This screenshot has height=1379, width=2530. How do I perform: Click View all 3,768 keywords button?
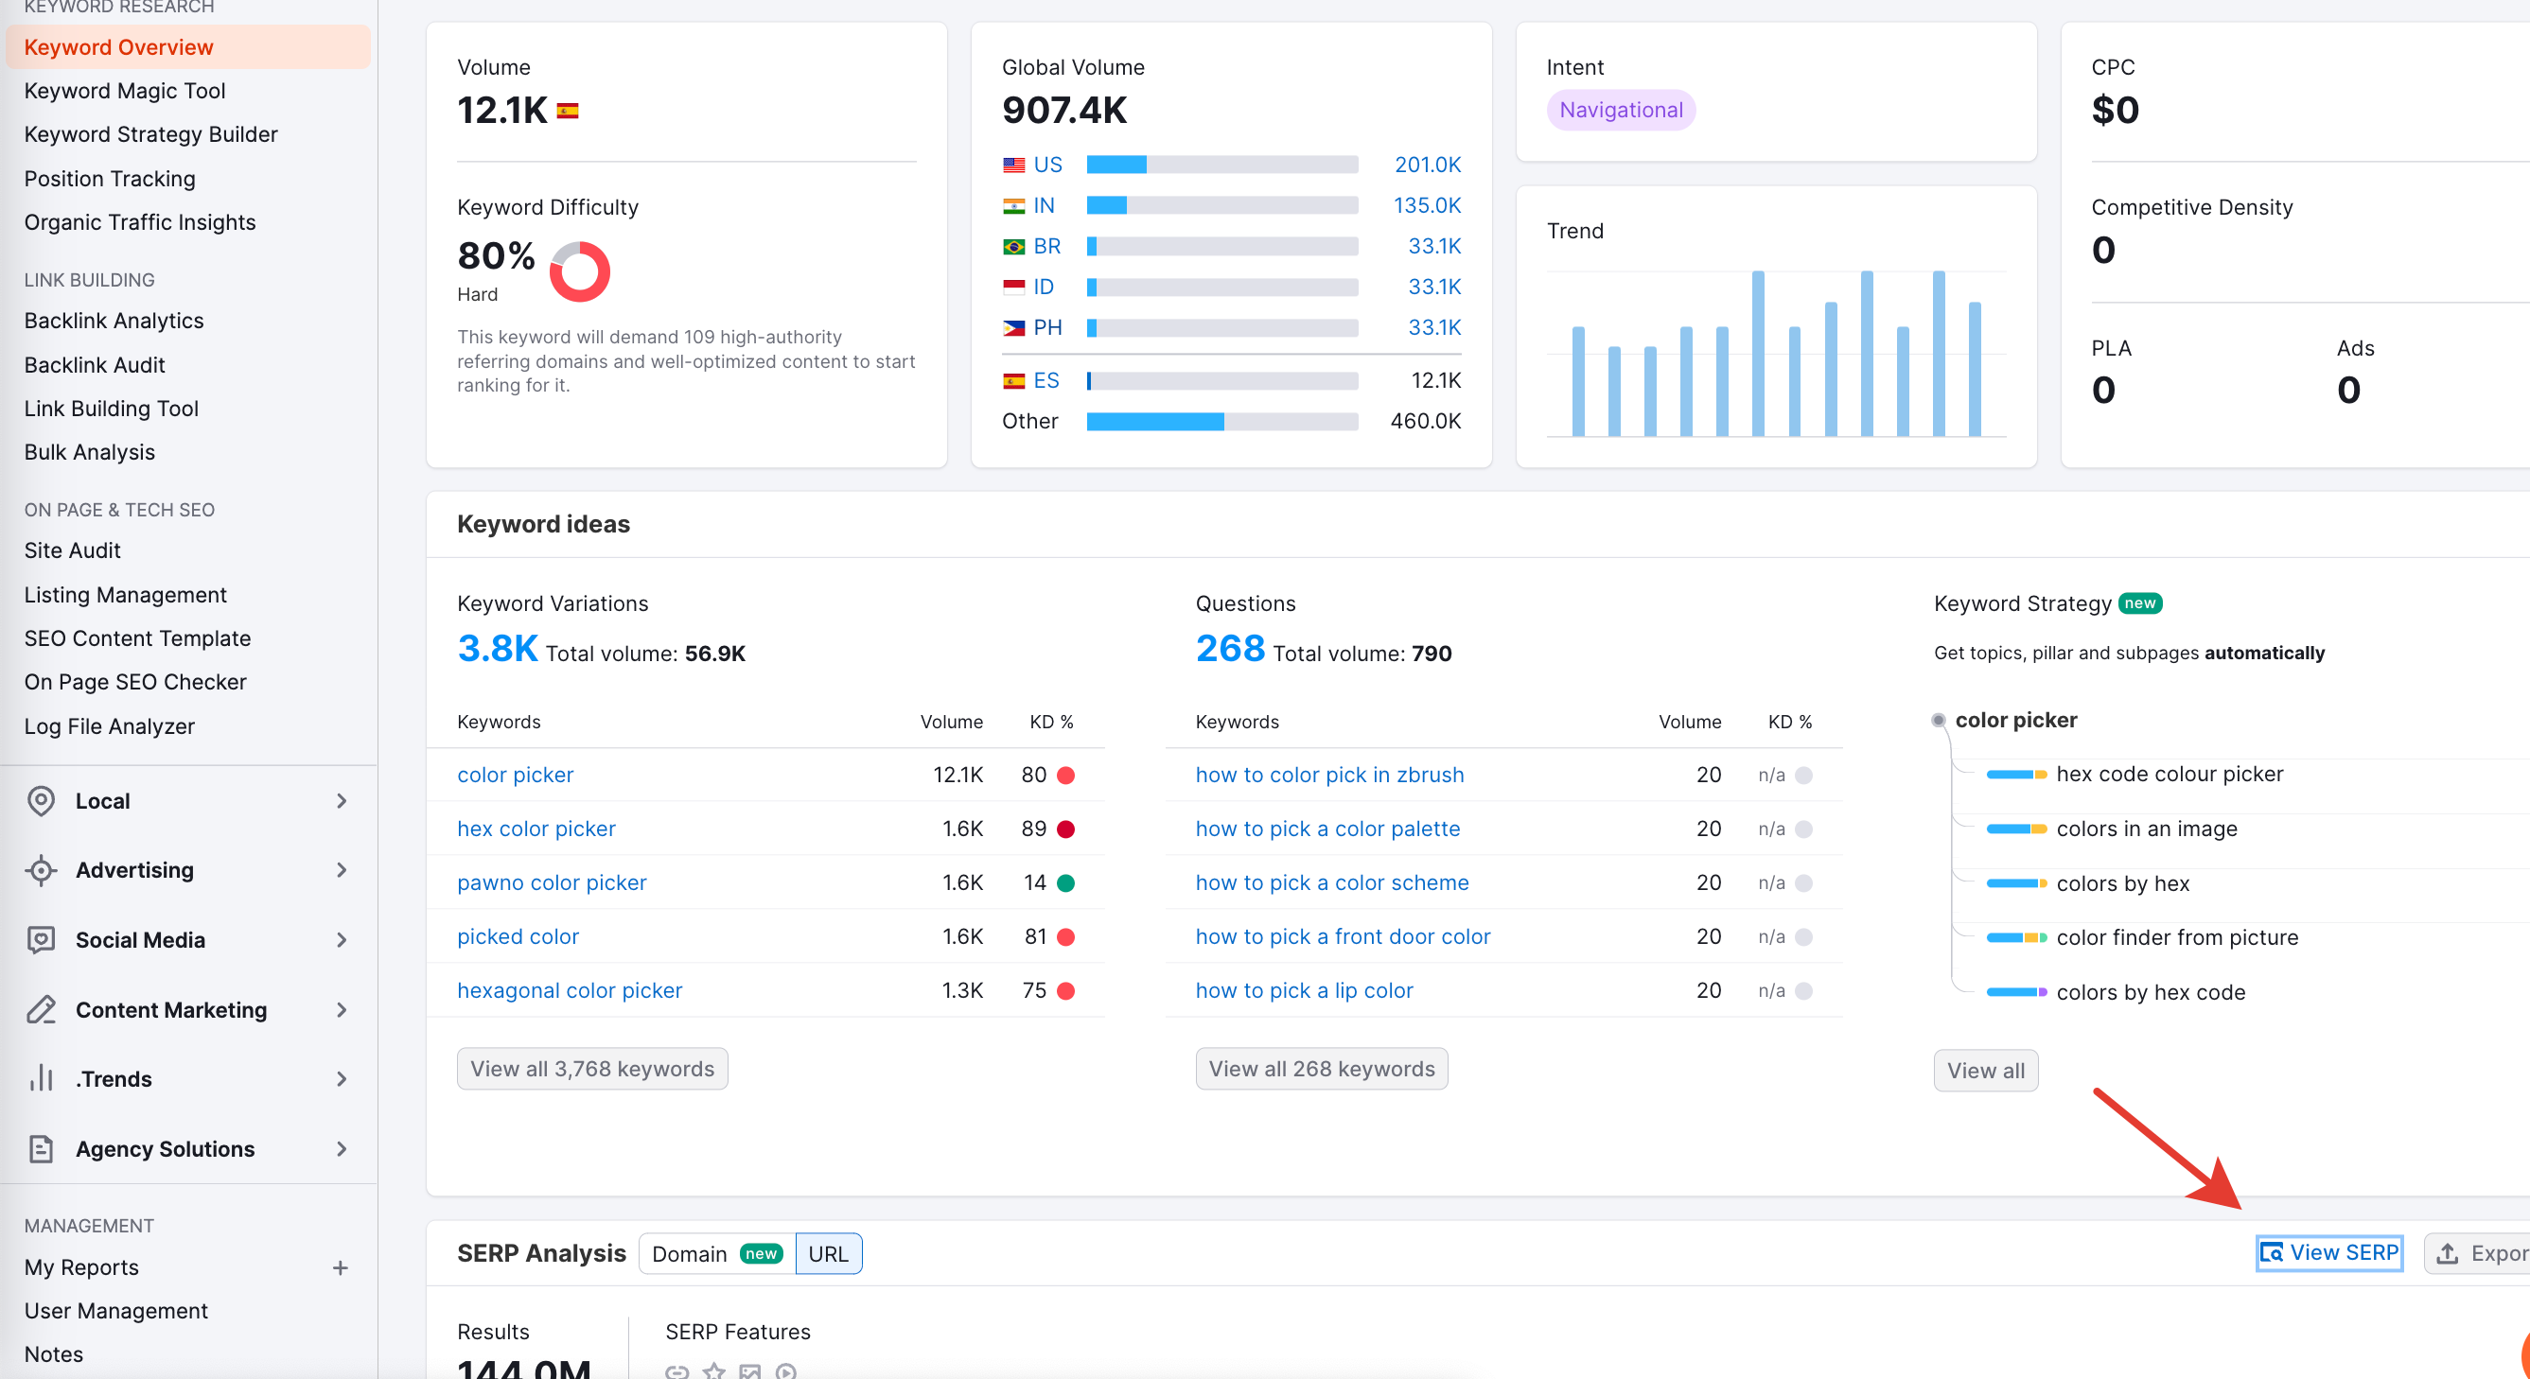591,1069
